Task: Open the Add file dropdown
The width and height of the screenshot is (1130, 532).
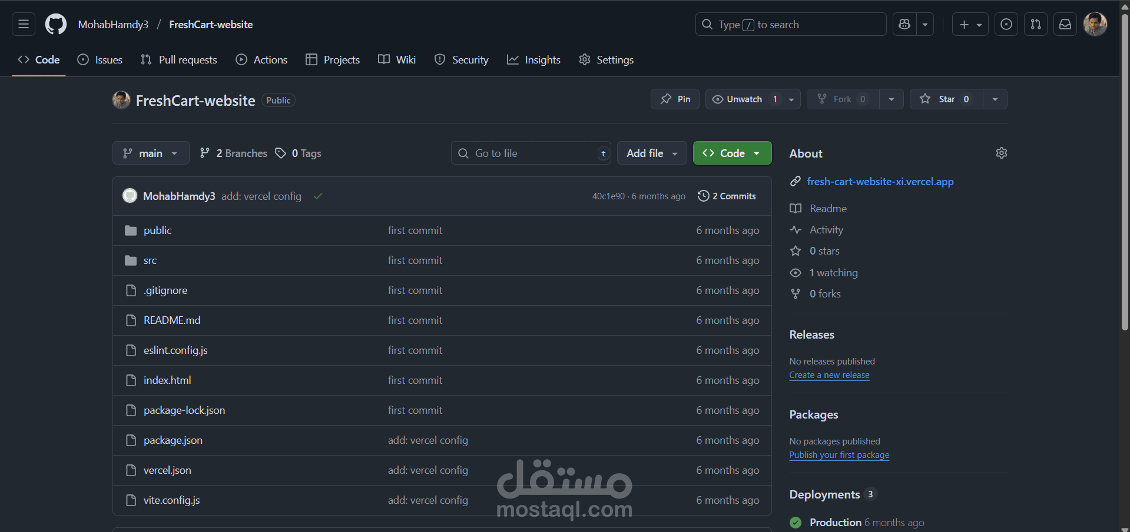Action: pos(652,153)
